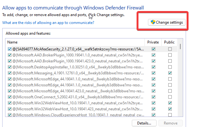Click the Private column header
The width and height of the screenshot is (218, 127).
pos(153,42)
